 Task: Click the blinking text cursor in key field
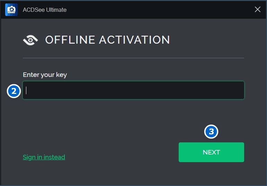tap(26, 90)
